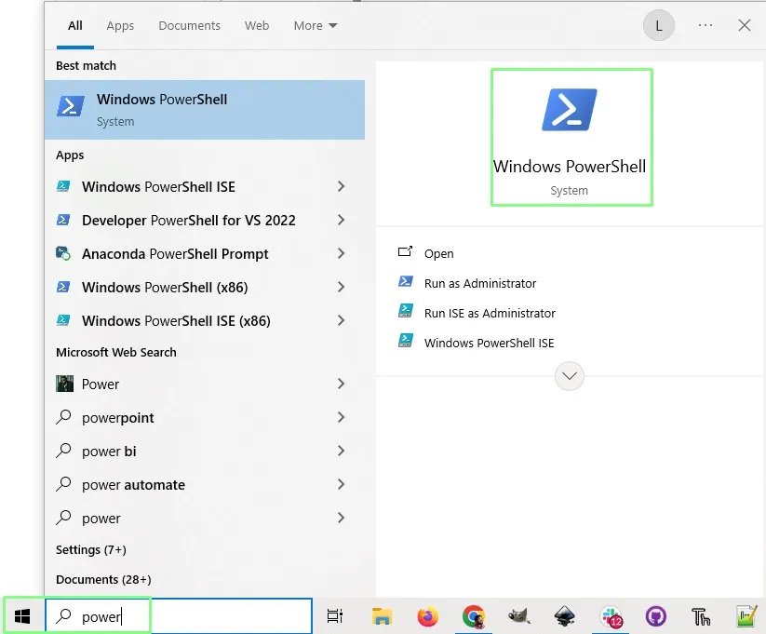Expand the power automate suggestion arrow
Image resolution: width=766 pixels, height=634 pixels.
pos(341,484)
